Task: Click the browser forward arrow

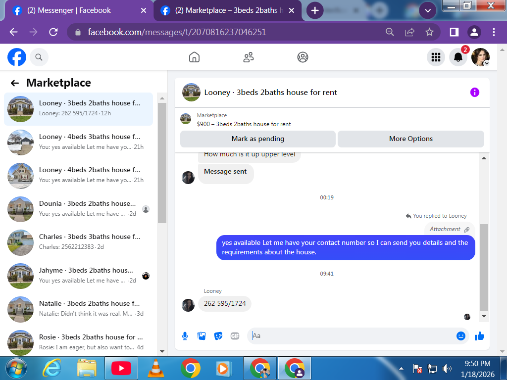Action: 33,32
